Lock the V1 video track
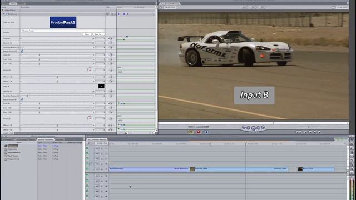Image resolution: width=356 pixels, height=200 pixels. (102, 169)
